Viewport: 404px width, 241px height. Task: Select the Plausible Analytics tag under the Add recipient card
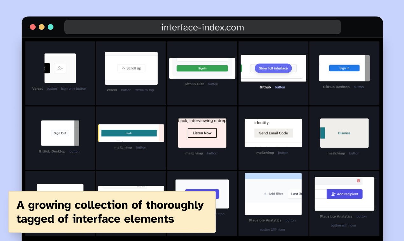(x=336, y=217)
